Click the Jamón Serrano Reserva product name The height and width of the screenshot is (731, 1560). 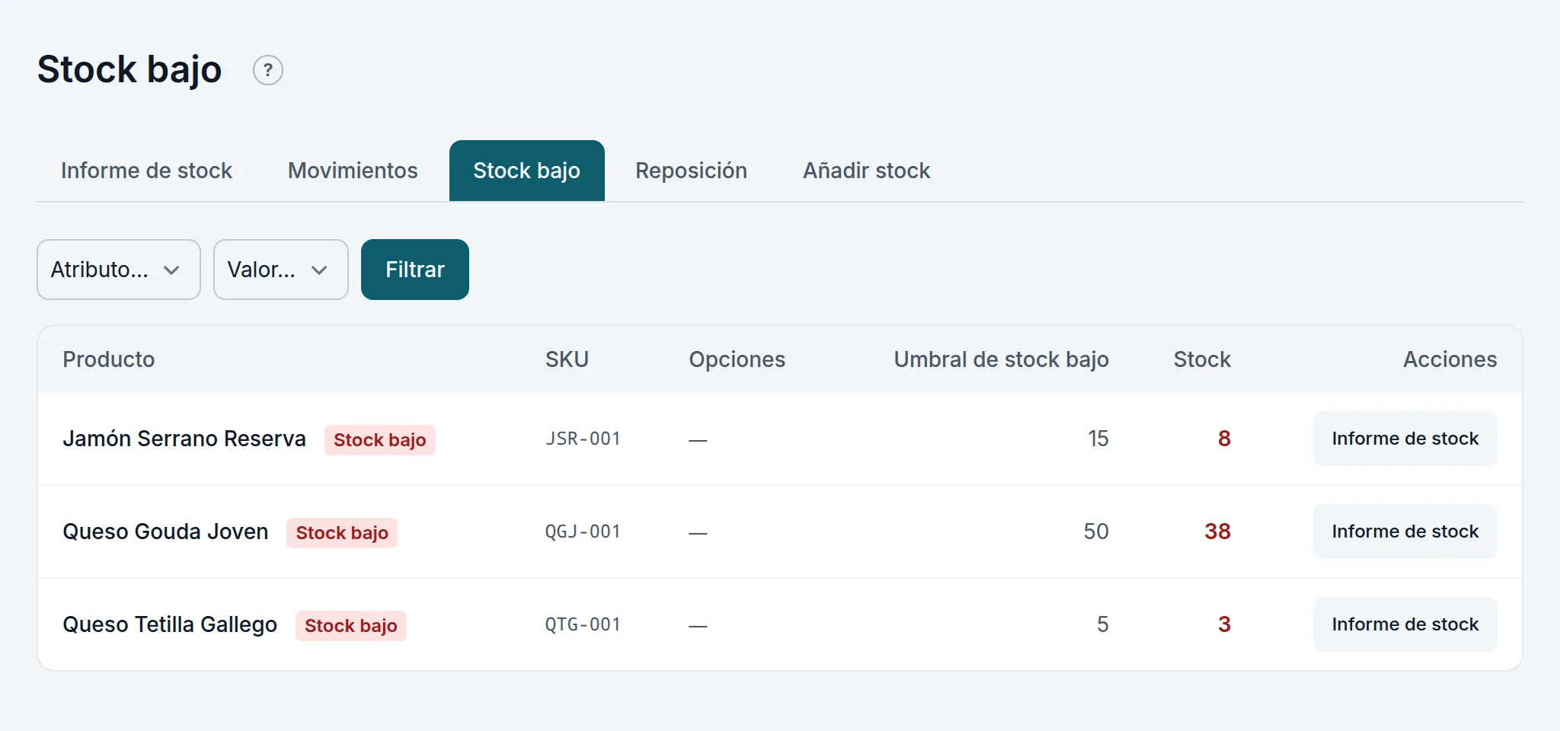point(184,439)
